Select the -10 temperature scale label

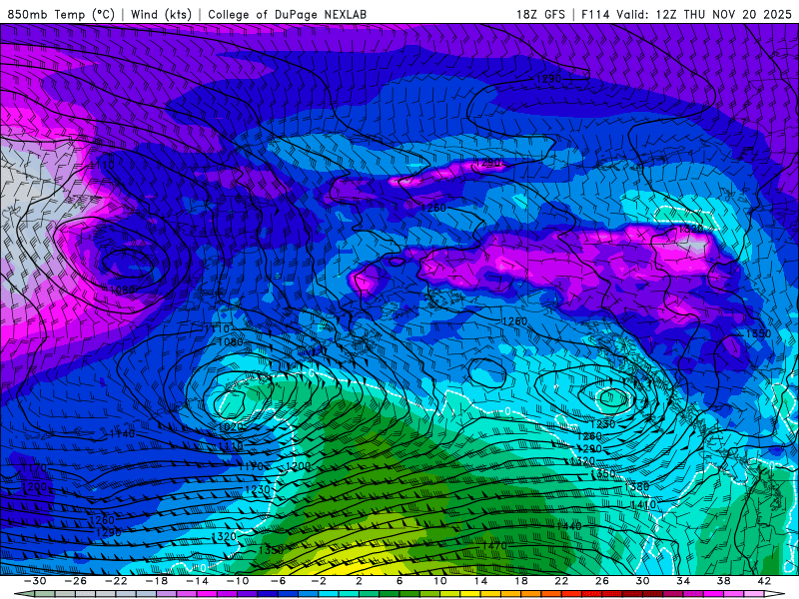[x=238, y=581]
